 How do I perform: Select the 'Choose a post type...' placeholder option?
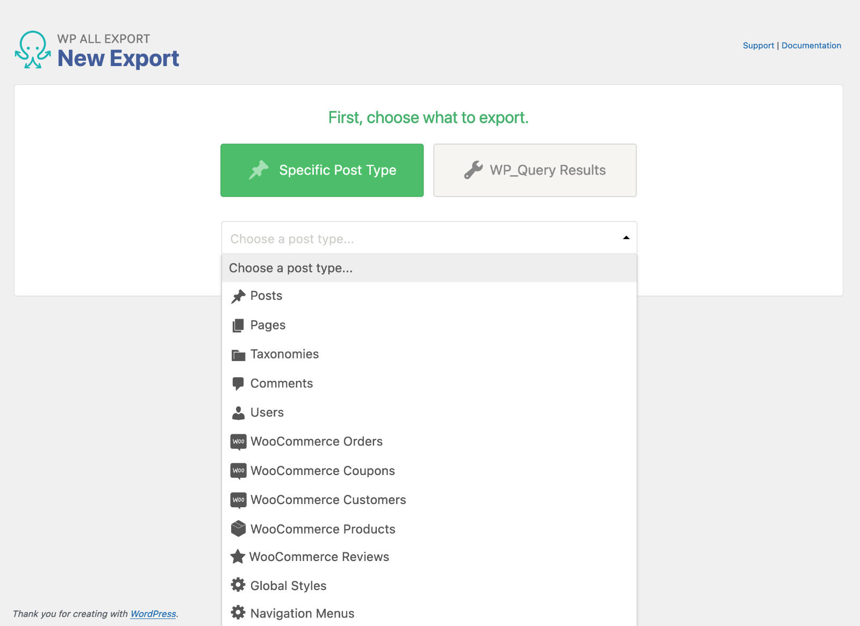pos(429,268)
